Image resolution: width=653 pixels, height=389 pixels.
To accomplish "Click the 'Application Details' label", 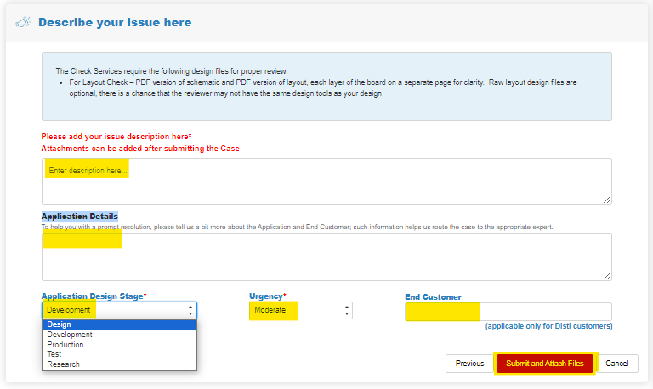I will tap(80, 217).
